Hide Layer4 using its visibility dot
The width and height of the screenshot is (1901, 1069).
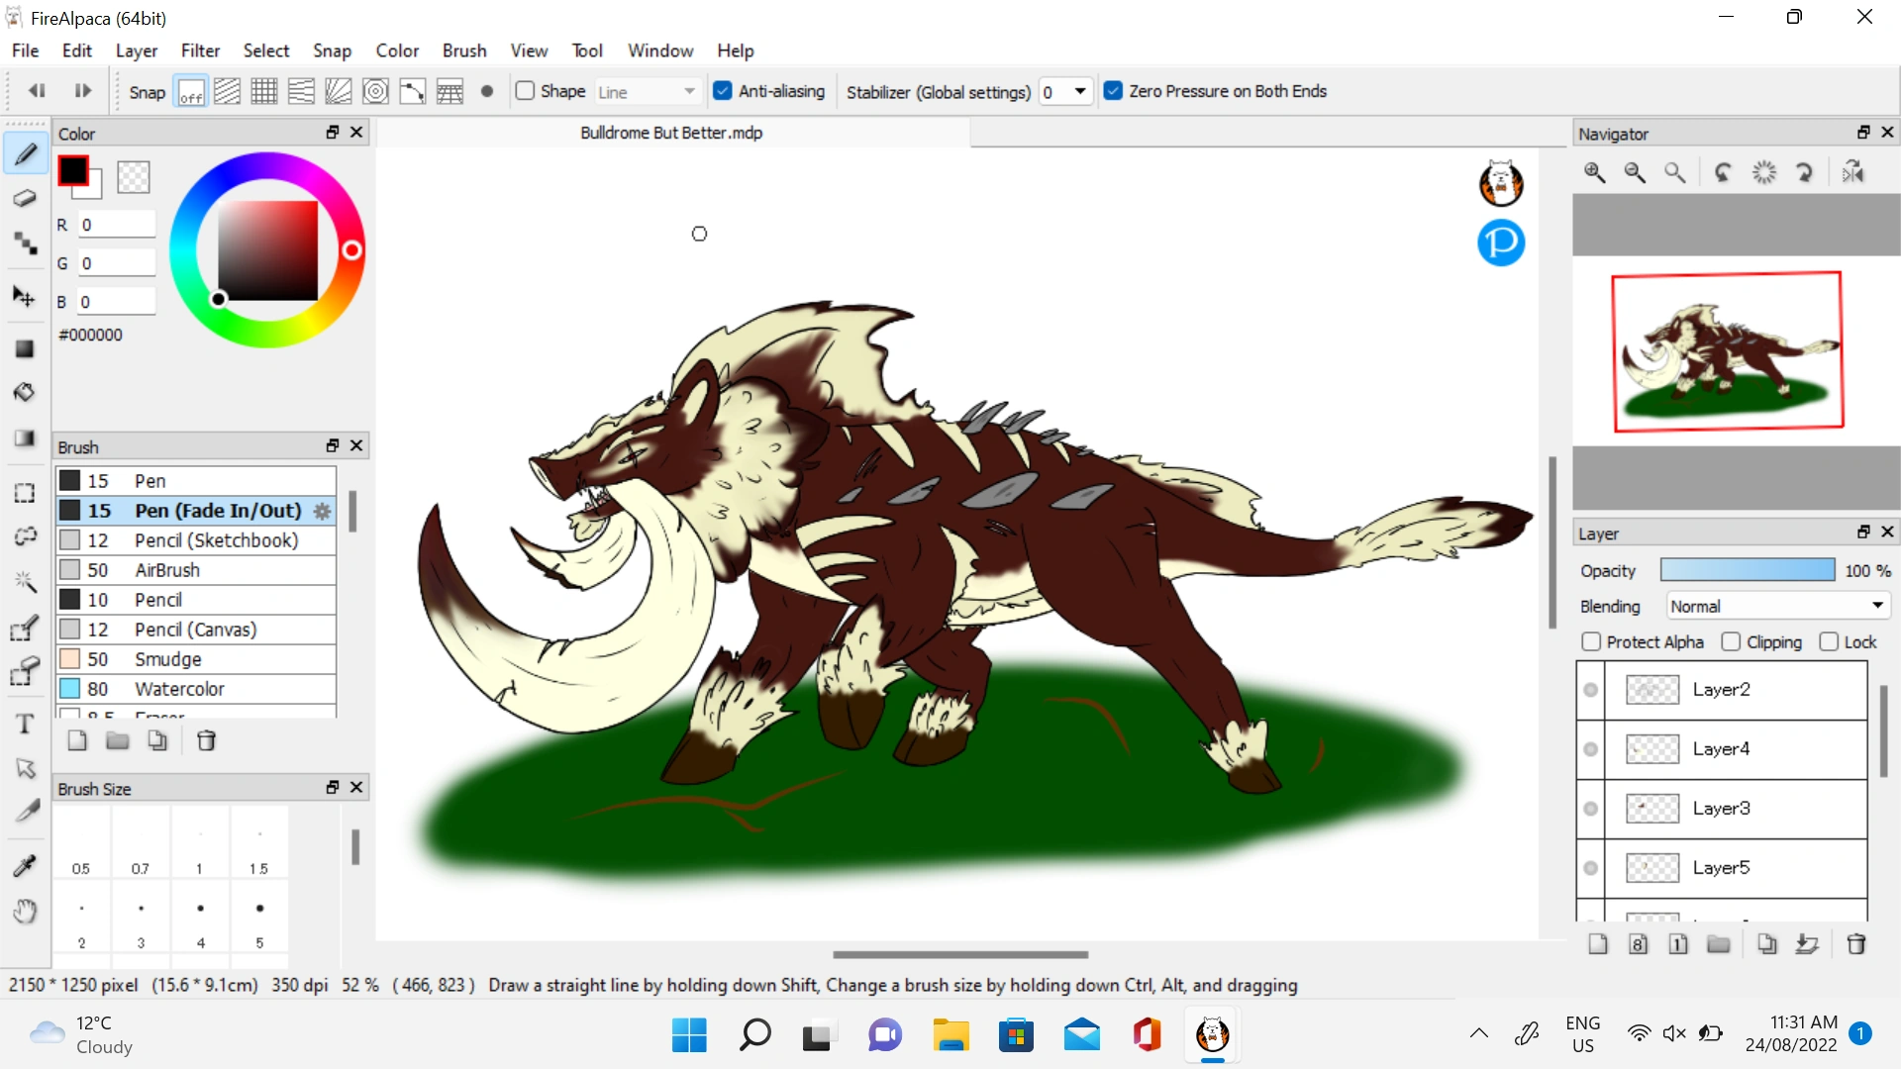[x=1591, y=749]
